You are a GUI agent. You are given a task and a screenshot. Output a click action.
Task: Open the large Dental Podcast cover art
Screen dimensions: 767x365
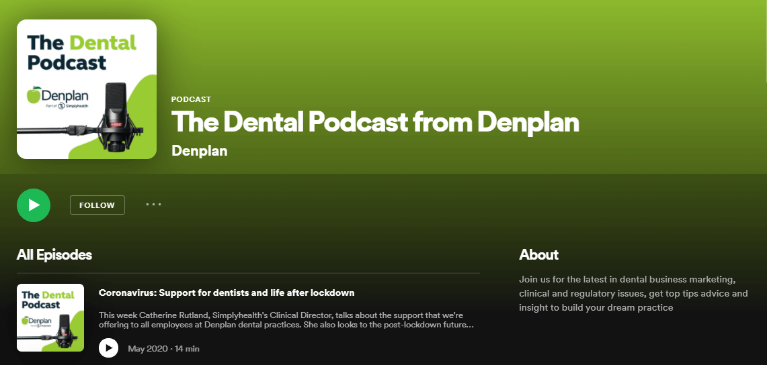(87, 89)
